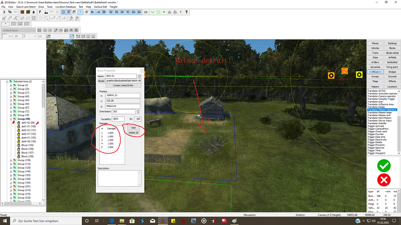Collapse Group (98) in tree
Screen dimensions: 401x225
[x=11, y=119]
